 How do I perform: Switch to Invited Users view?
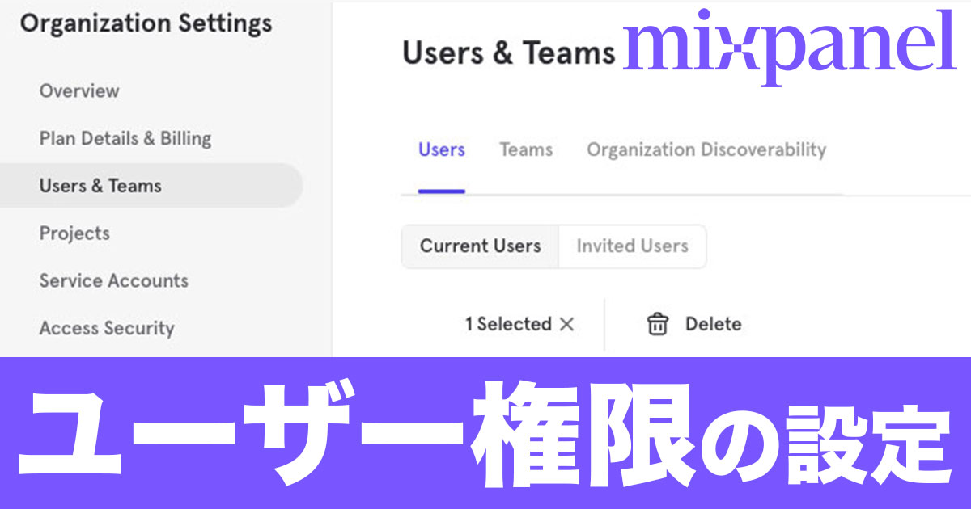pos(632,246)
